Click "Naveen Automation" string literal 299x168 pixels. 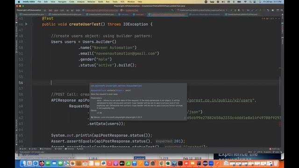[x=113, y=48]
